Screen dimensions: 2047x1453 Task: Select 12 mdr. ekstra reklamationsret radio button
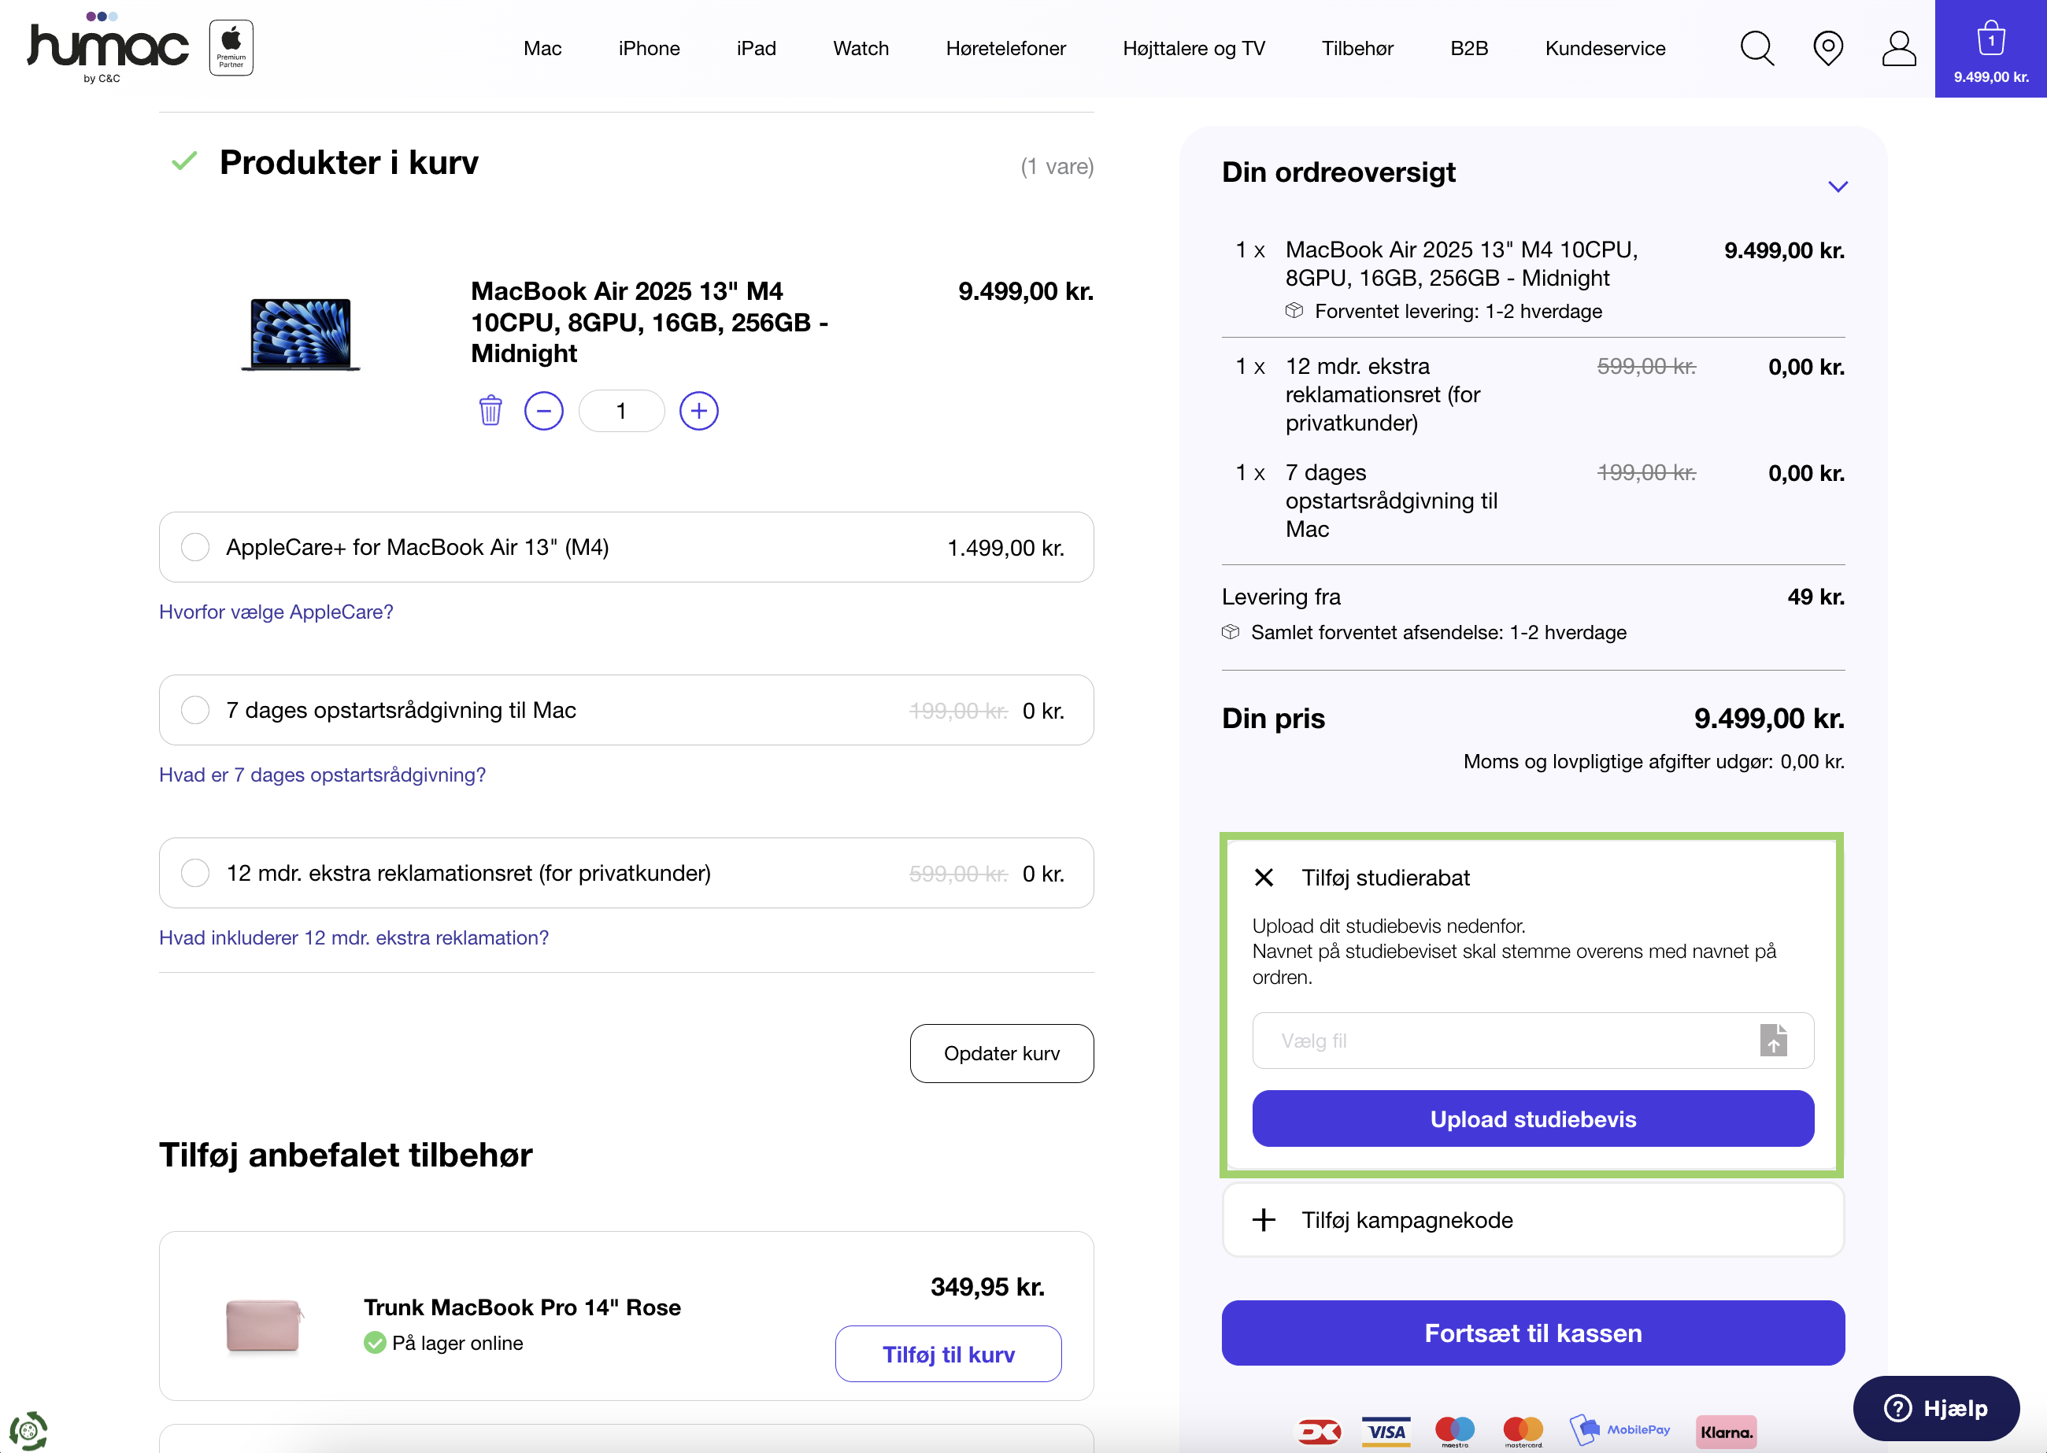pos(195,872)
